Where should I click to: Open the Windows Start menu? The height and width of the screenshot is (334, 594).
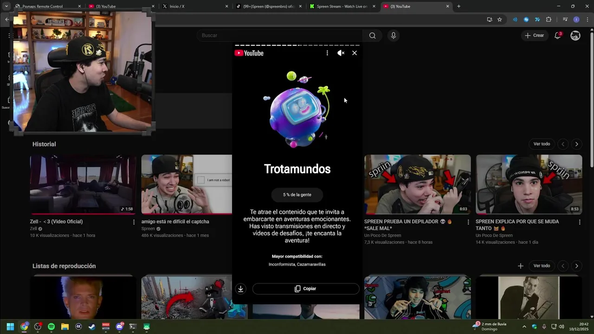click(10, 327)
